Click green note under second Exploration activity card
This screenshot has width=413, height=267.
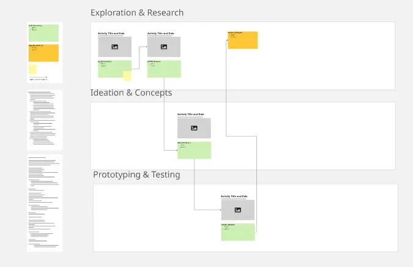click(x=163, y=69)
